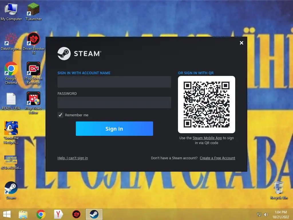Select the Recycle Bin desktop icon

click(279, 190)
